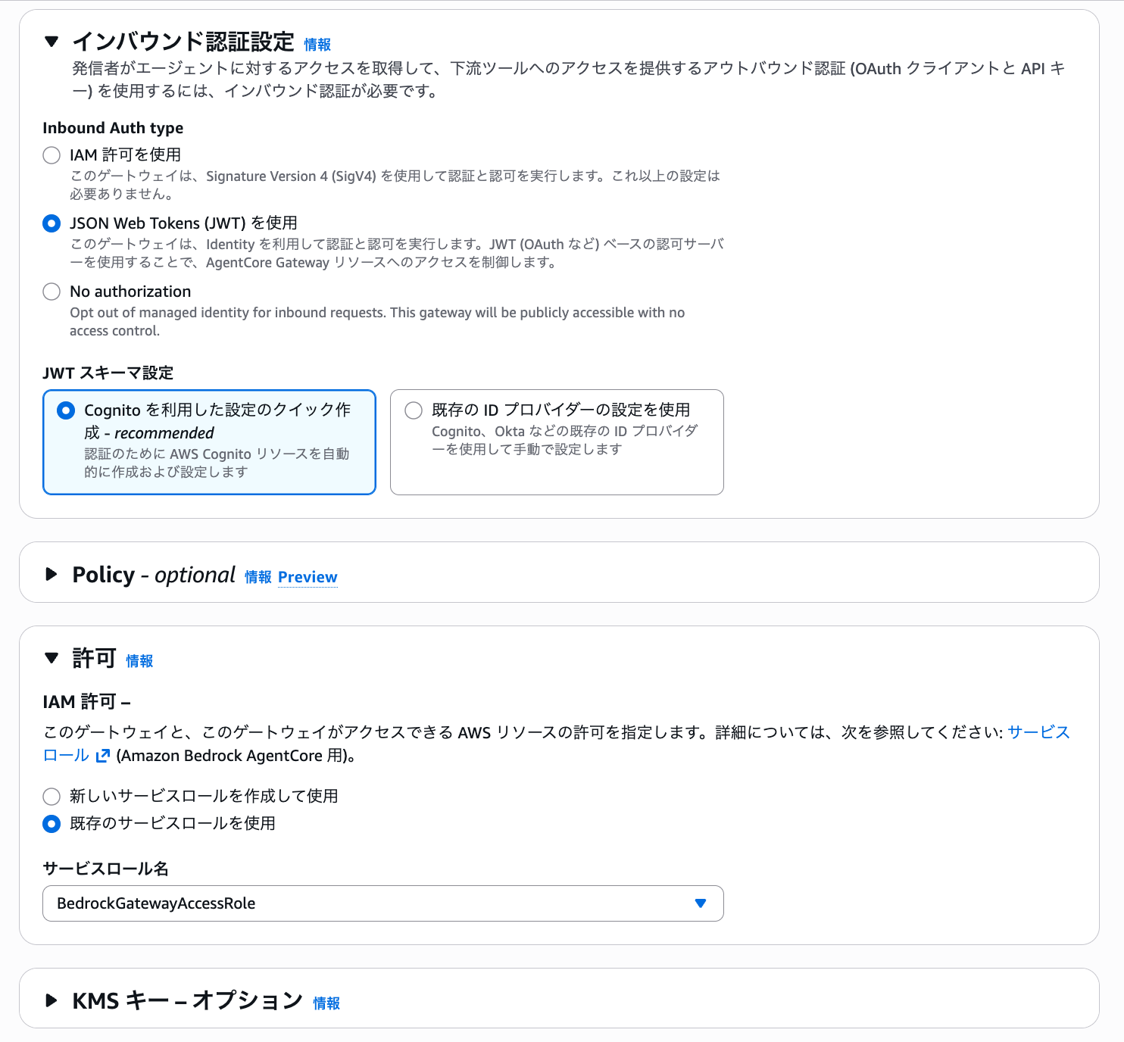Screen dimensions: 1124x1042
Task: Select 既存の ID プロバイダーの設定を使用 option
Action: 414,410
